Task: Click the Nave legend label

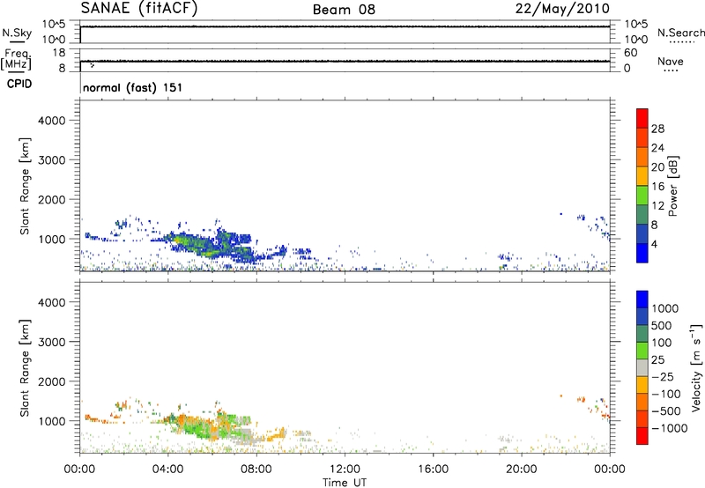Action: click(671, 62)
